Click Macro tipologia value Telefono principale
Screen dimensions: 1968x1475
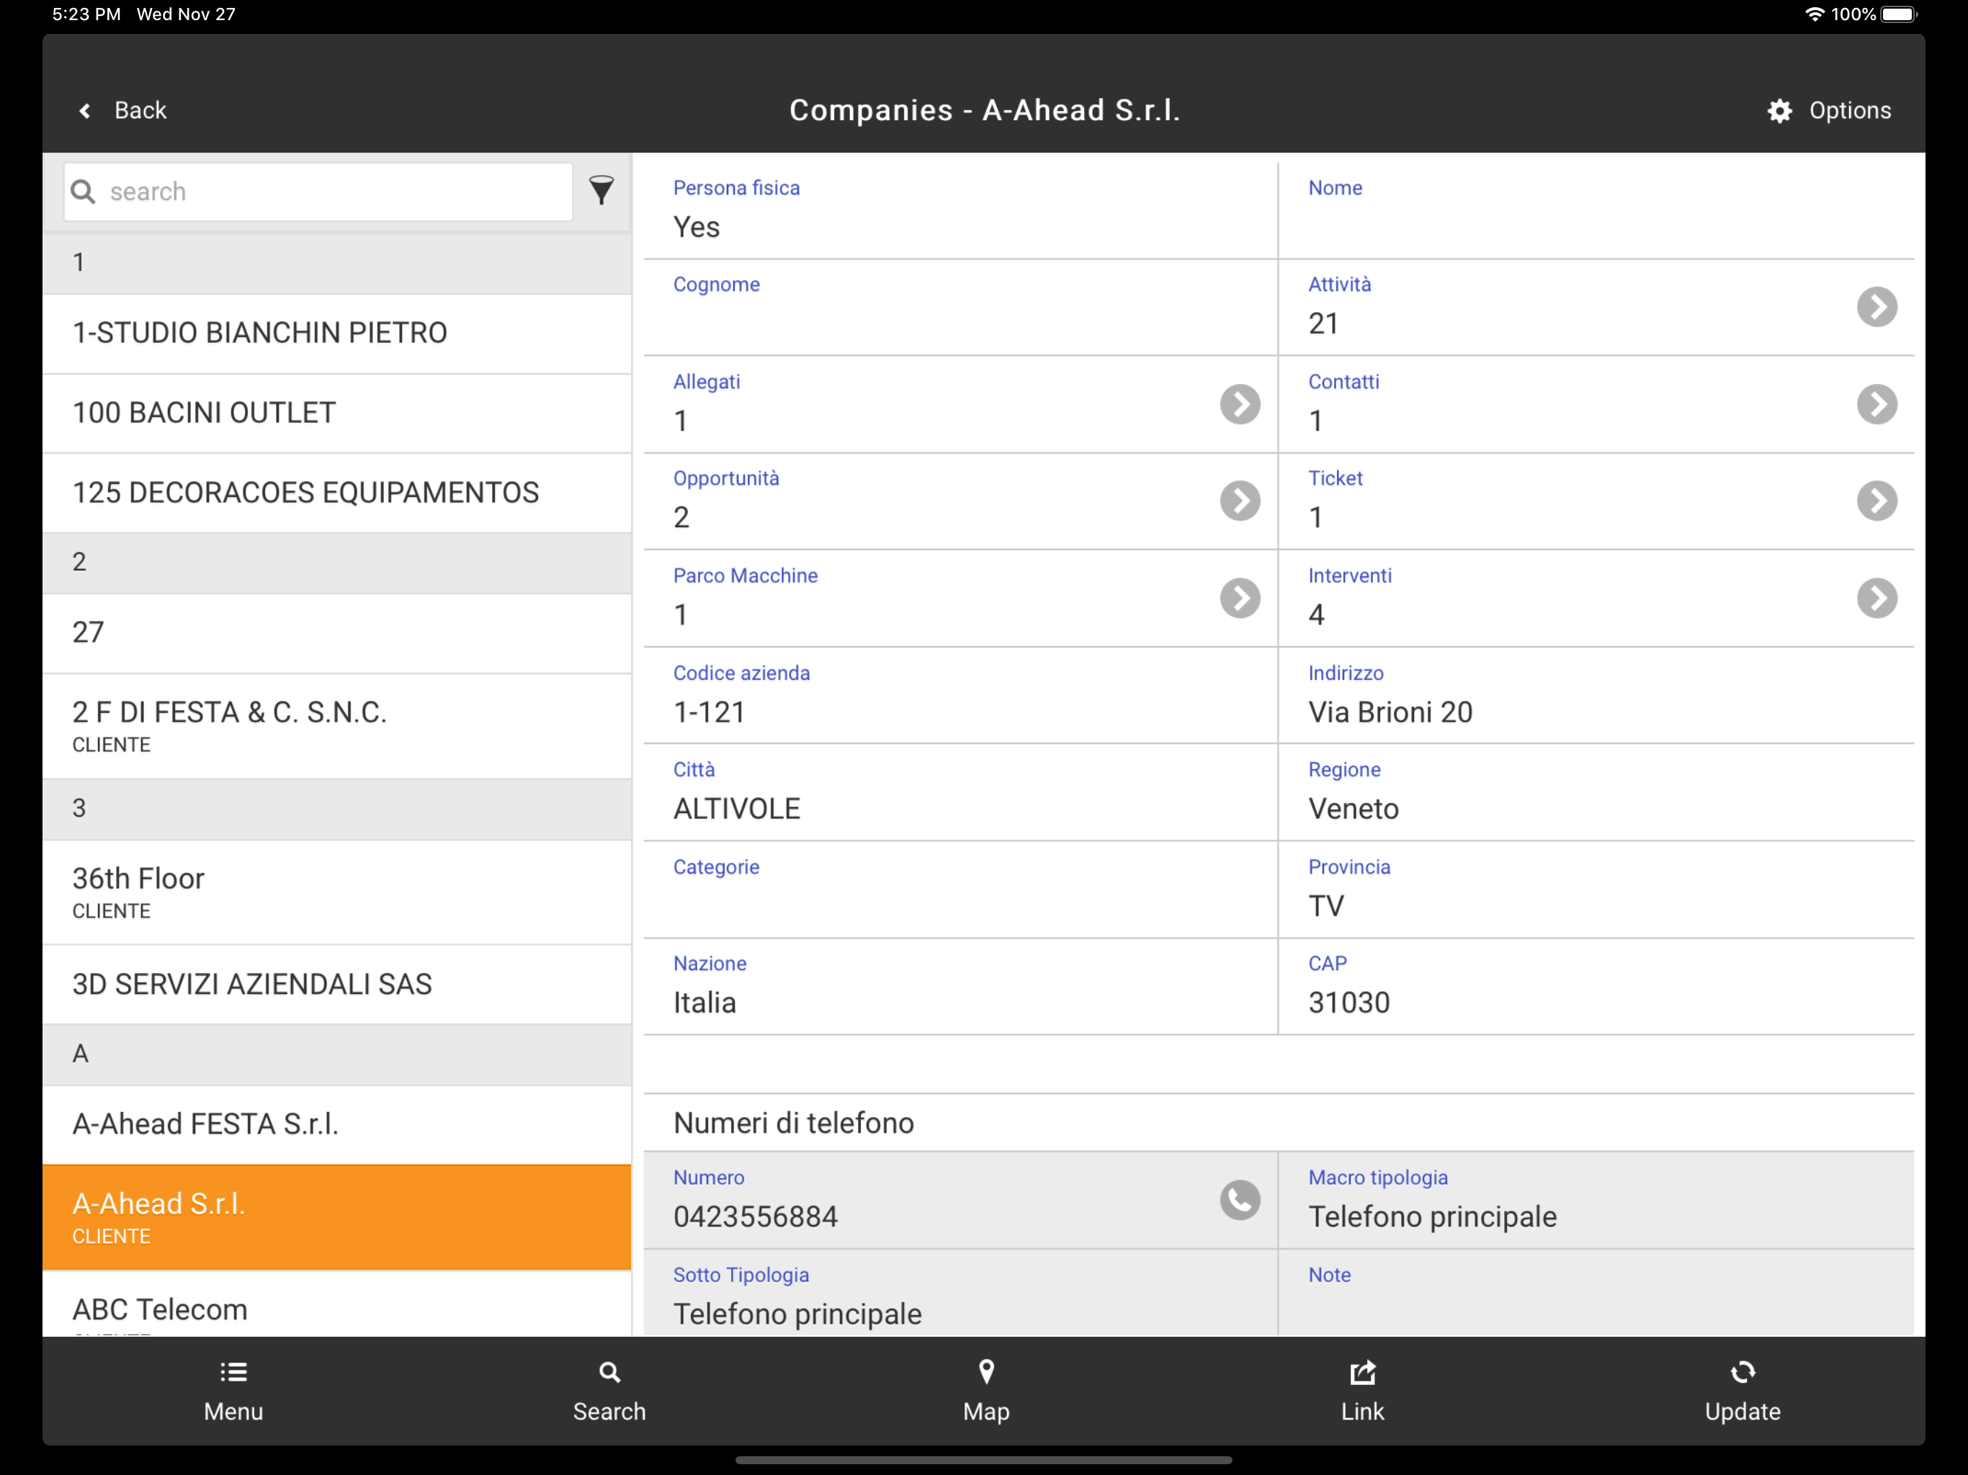coord(1432,1217)
